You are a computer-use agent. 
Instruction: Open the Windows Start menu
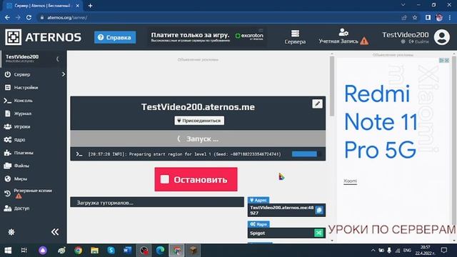point(8,251)
